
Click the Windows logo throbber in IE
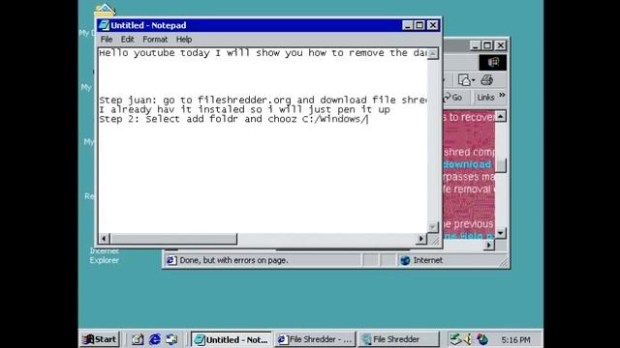493,62
